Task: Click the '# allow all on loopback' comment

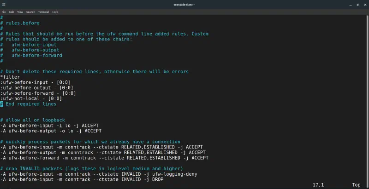Action: pyautogui.click(x=32, y=120)
